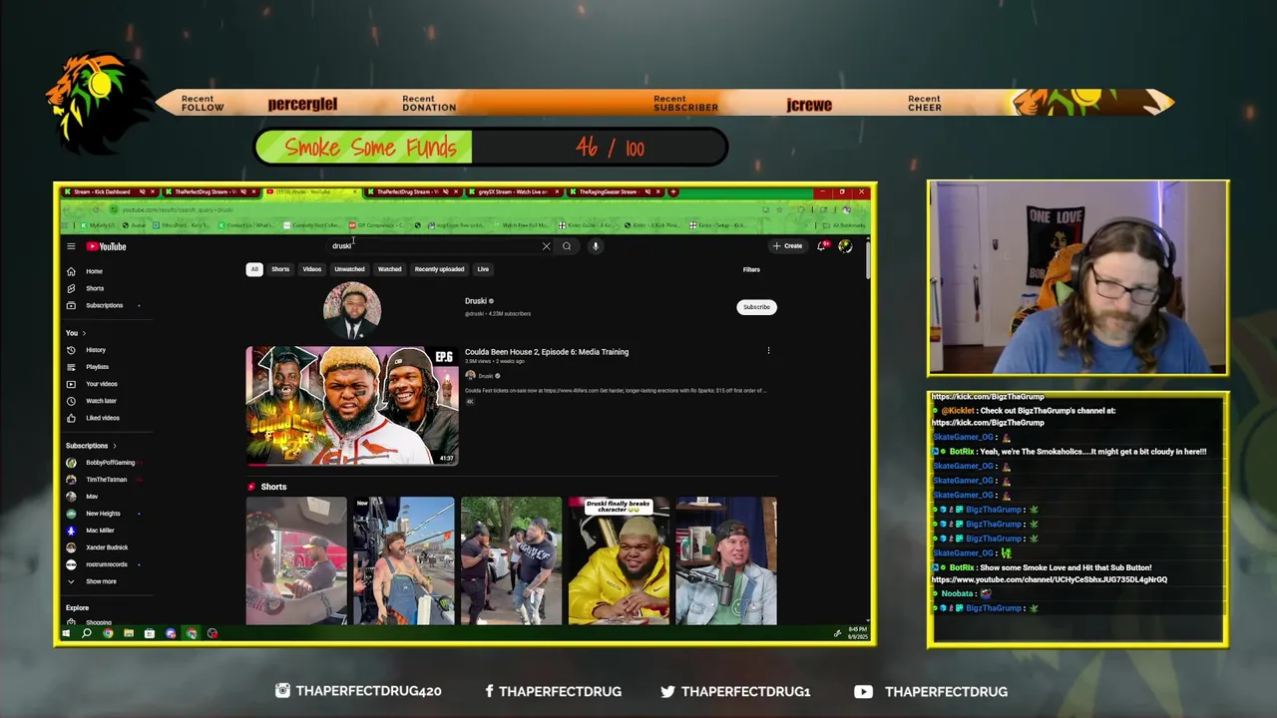The image size is (1277, 718).
Task: Click the magnifier search button
Action: [x=567, y=246]
